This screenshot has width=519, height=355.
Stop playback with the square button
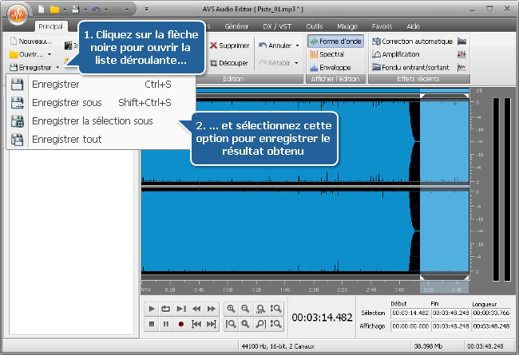152,324
